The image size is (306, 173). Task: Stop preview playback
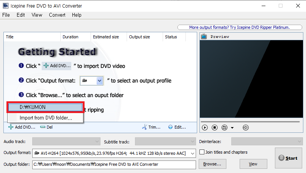(x=215, y=127)
